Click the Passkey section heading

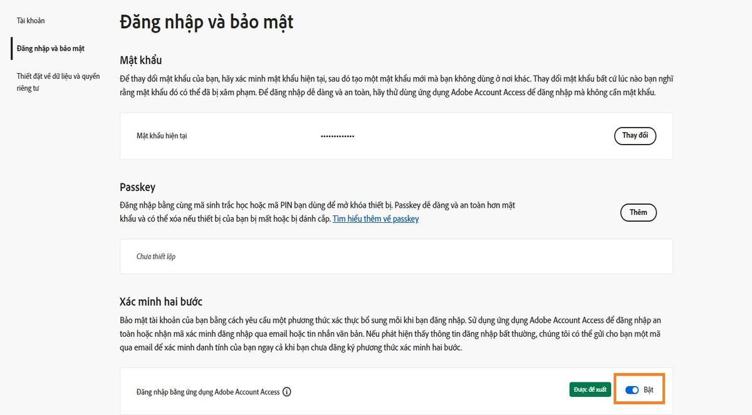point(137,187)
